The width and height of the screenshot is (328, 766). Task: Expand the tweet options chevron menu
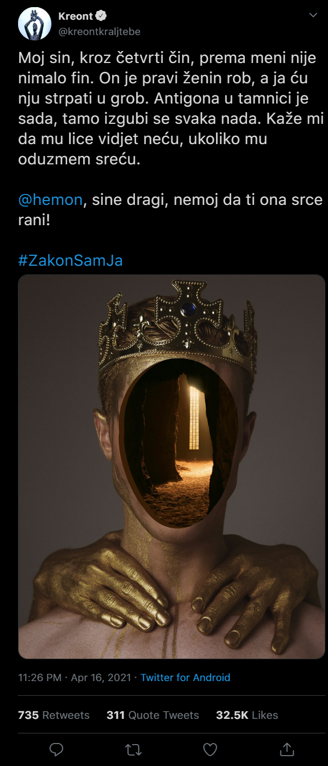[x=313, y=15]
